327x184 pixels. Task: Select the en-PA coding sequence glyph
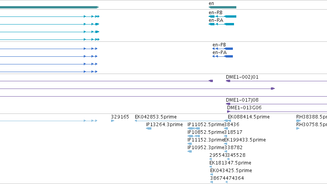point(222,56)
